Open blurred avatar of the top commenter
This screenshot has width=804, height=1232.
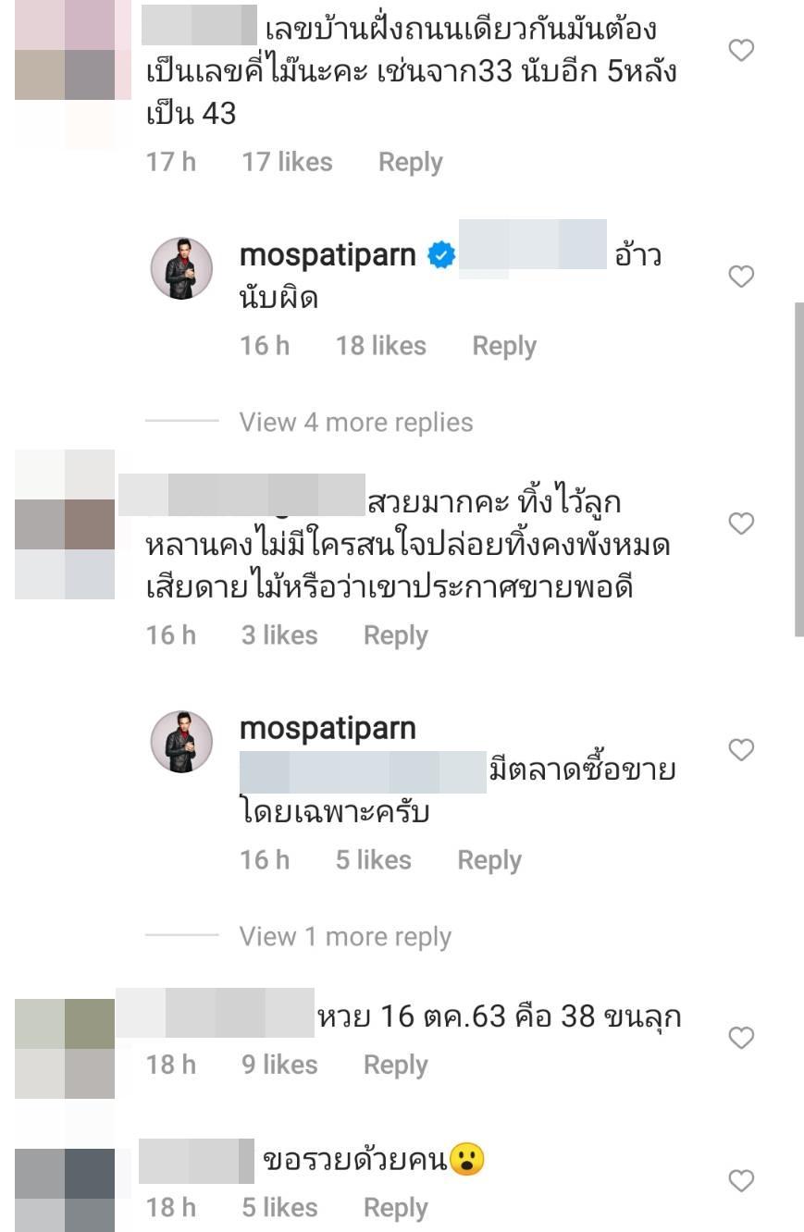coord(73,74)
